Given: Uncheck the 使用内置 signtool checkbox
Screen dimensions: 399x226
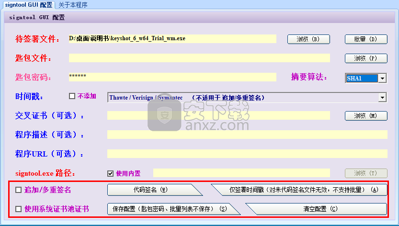Looking at the screenshot, I should tap(110, 173).
